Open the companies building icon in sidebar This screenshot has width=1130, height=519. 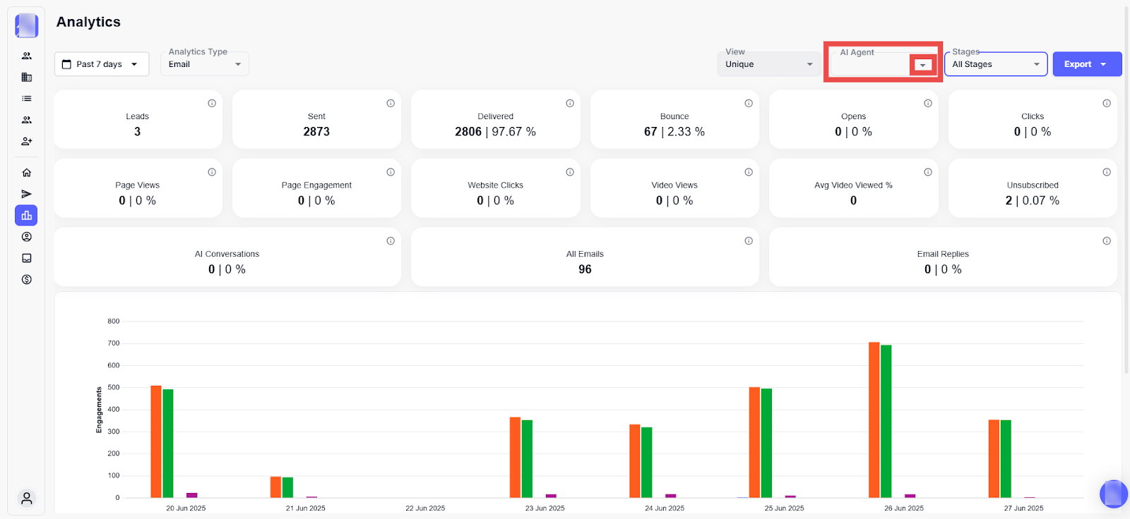(27, 78)
